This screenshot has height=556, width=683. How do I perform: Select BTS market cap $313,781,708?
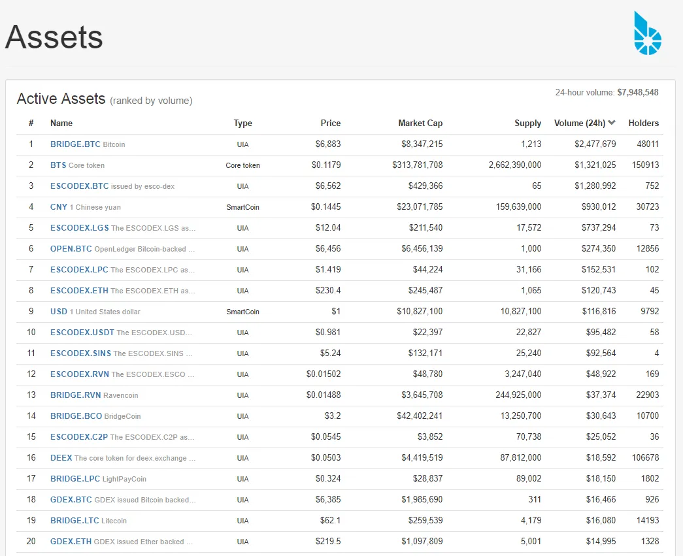(417, 165)
